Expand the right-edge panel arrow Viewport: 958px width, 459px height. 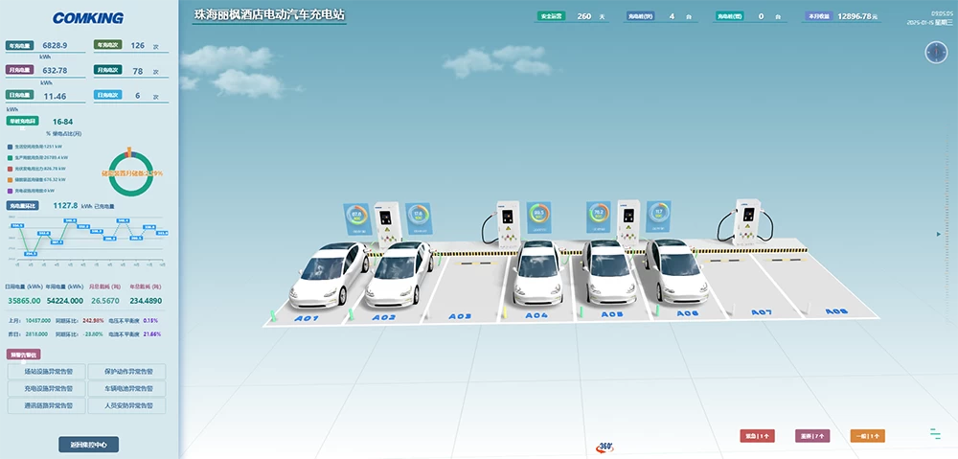click(939, 234)
